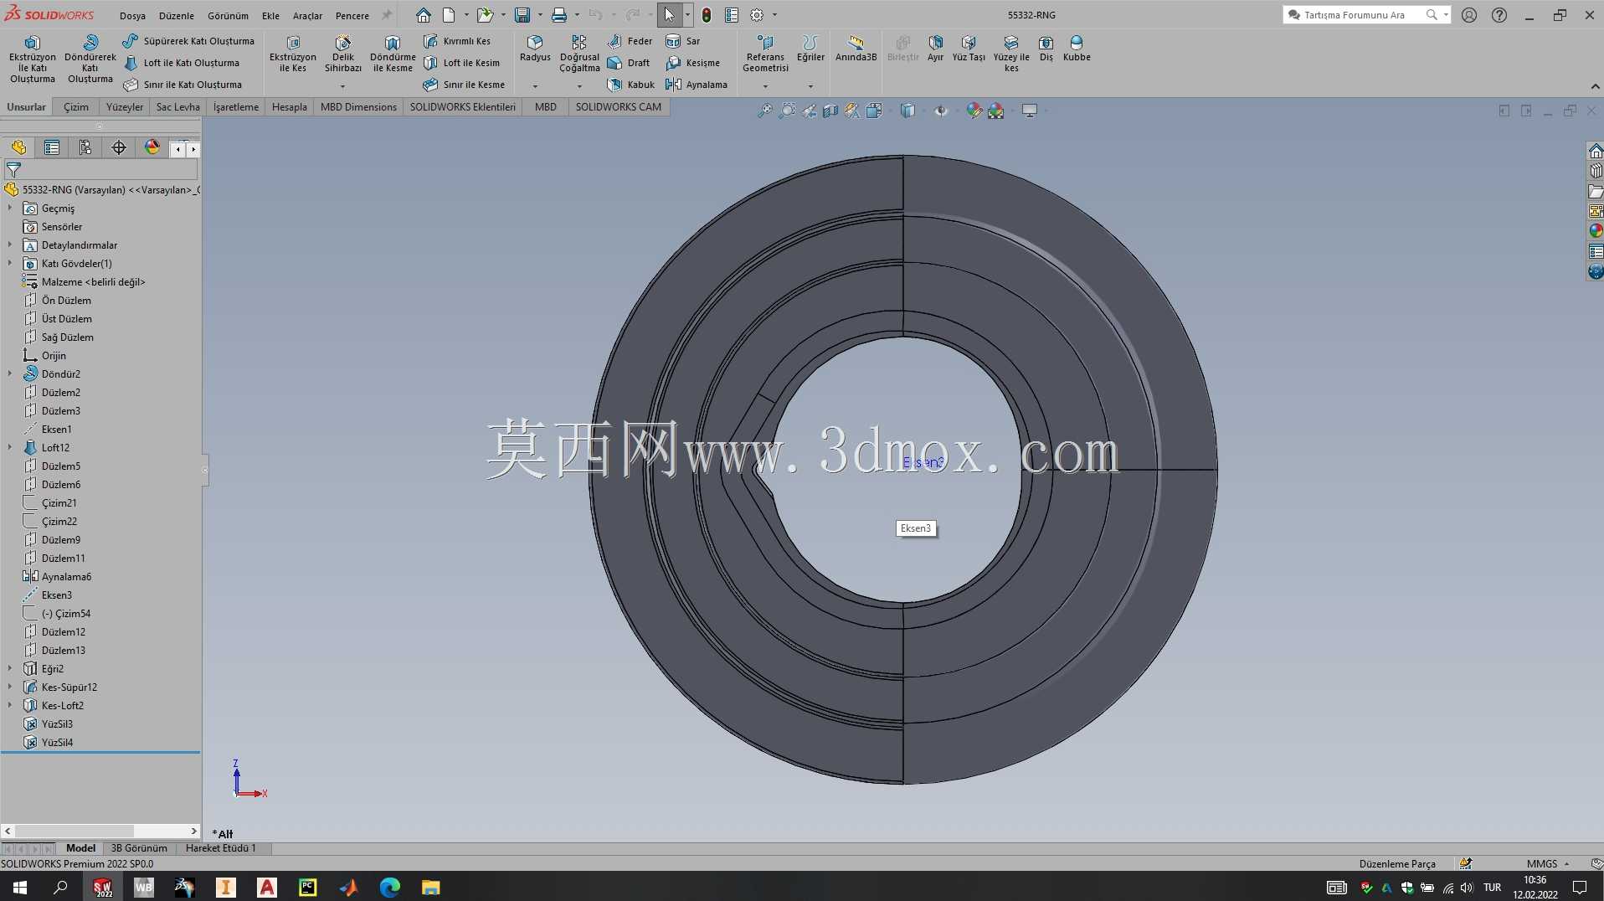Click the Yüz Taşı tool
Viewport: 1604px width, 901px height.
(969, 49)
